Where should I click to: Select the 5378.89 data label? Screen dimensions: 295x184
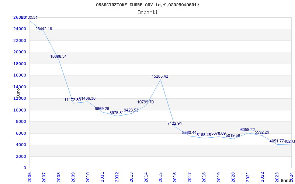point(218,134)
